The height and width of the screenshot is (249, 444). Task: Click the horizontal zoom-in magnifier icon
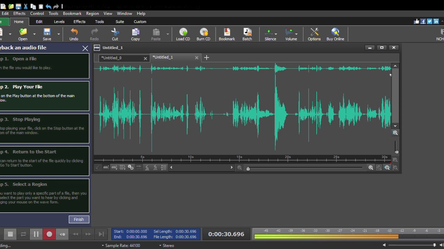click(x=371, y=168)
